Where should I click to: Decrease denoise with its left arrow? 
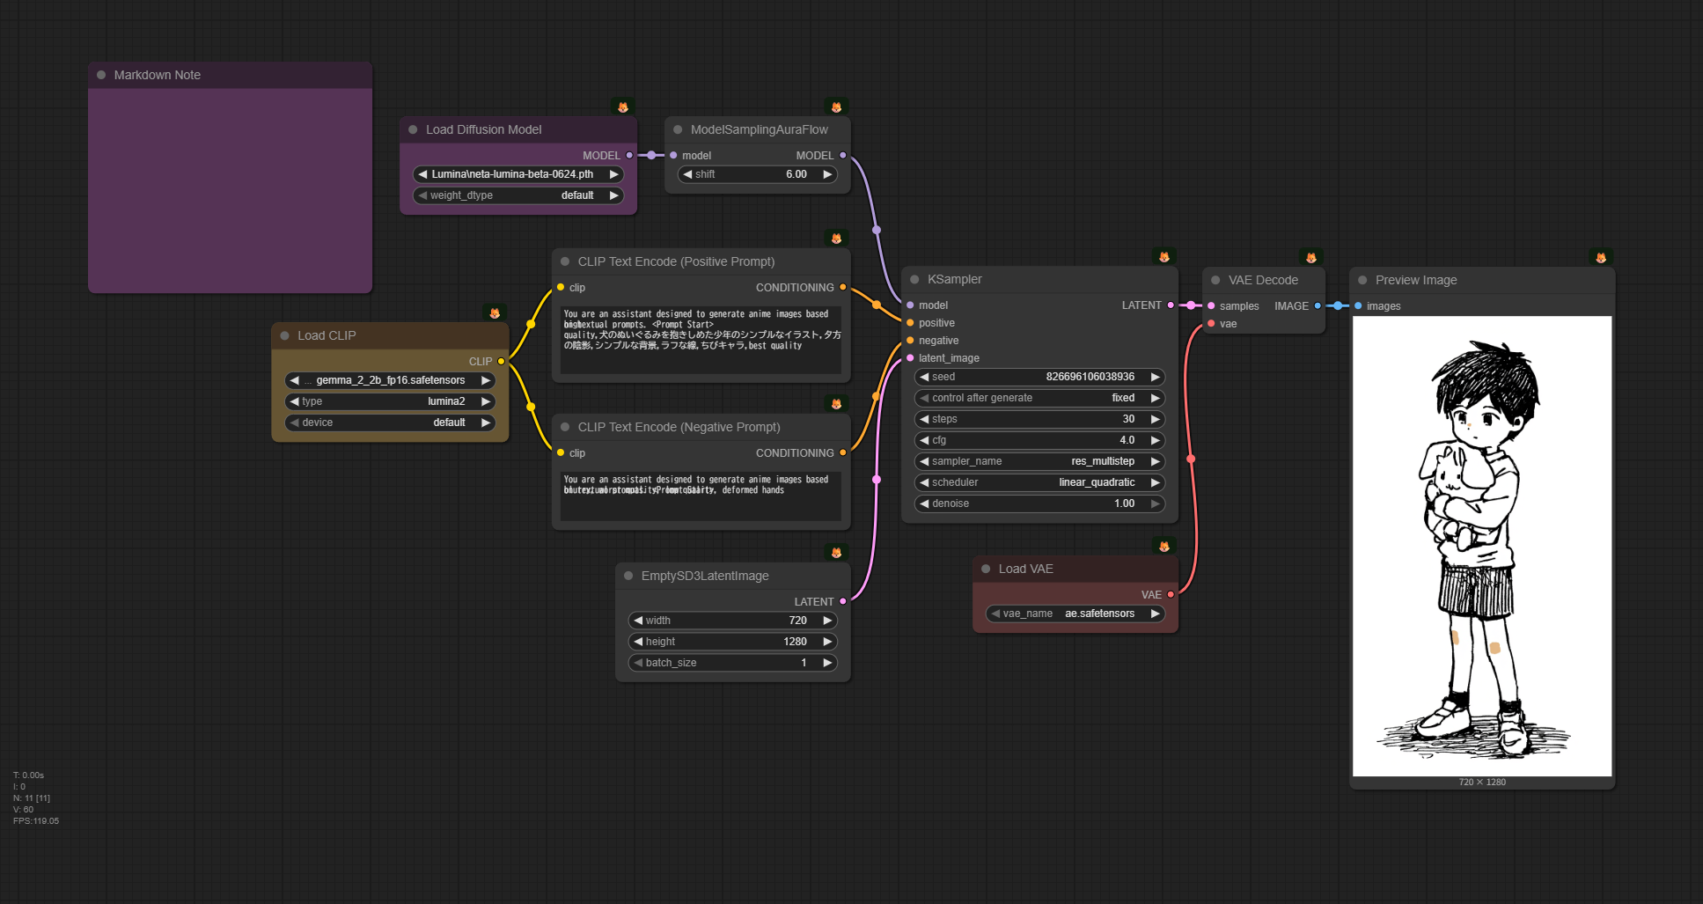click(x=924, y=503)
